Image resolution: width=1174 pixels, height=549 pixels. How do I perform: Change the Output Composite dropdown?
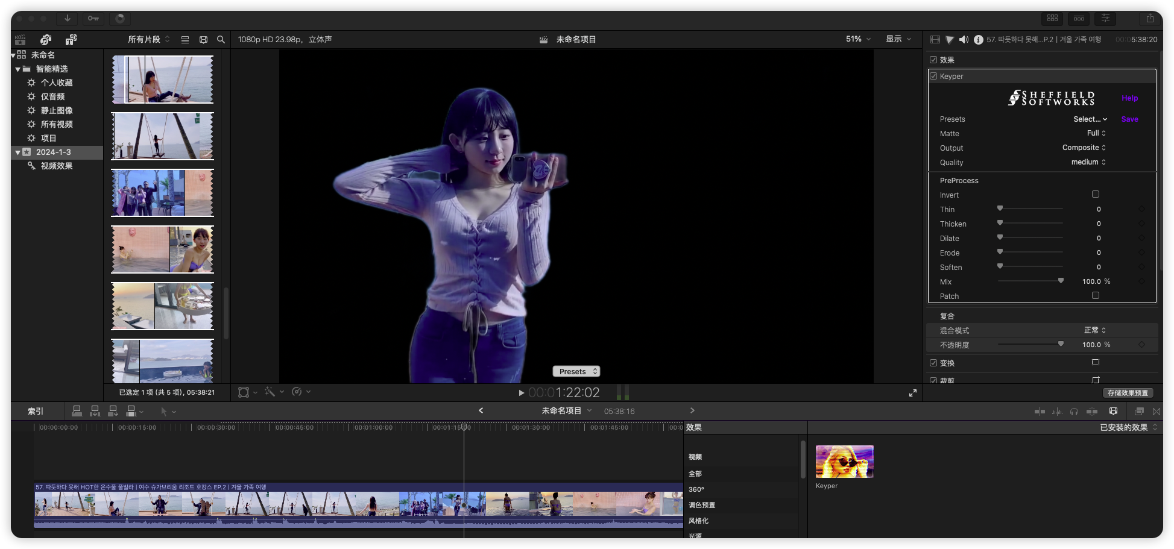1084,148
